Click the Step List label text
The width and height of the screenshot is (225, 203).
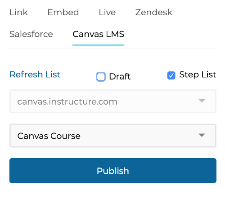(198, 75)
